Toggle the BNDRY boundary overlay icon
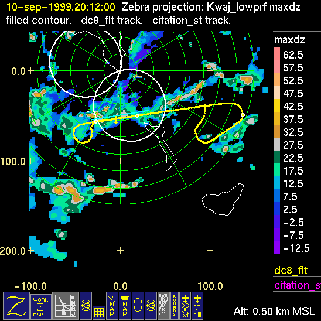Image resolution: width=321 pixels, height=321 pixels. pos(163,306)
